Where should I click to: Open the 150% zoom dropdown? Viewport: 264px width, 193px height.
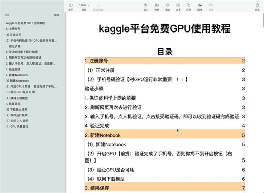tap(84, 5)
